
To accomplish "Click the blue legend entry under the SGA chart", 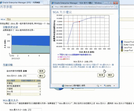I will coord(75,55).
